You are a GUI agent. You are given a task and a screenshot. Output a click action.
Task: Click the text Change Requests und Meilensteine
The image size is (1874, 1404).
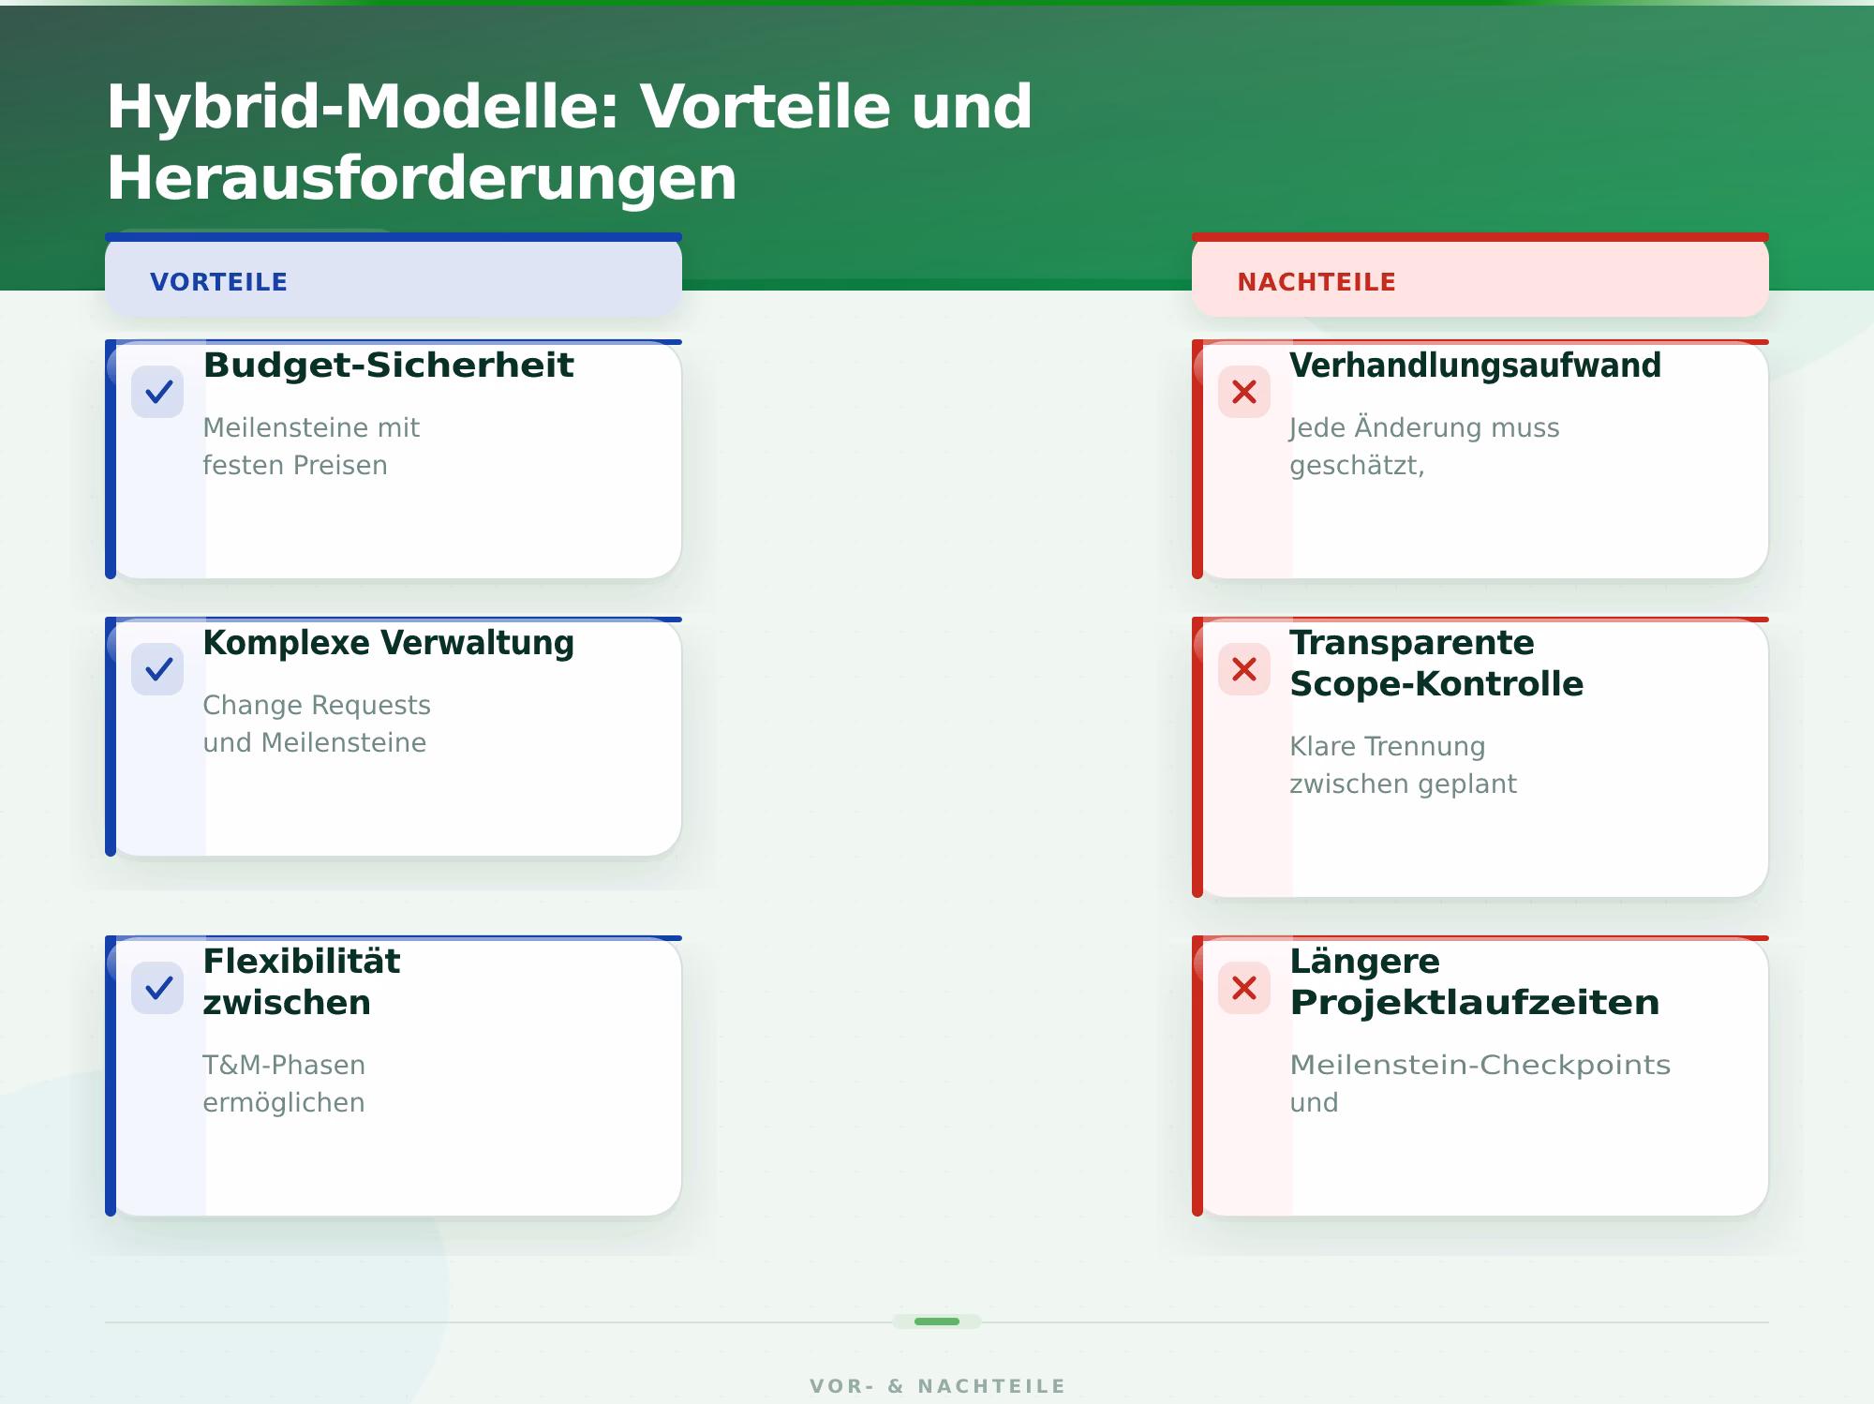[x=317, y=724]
